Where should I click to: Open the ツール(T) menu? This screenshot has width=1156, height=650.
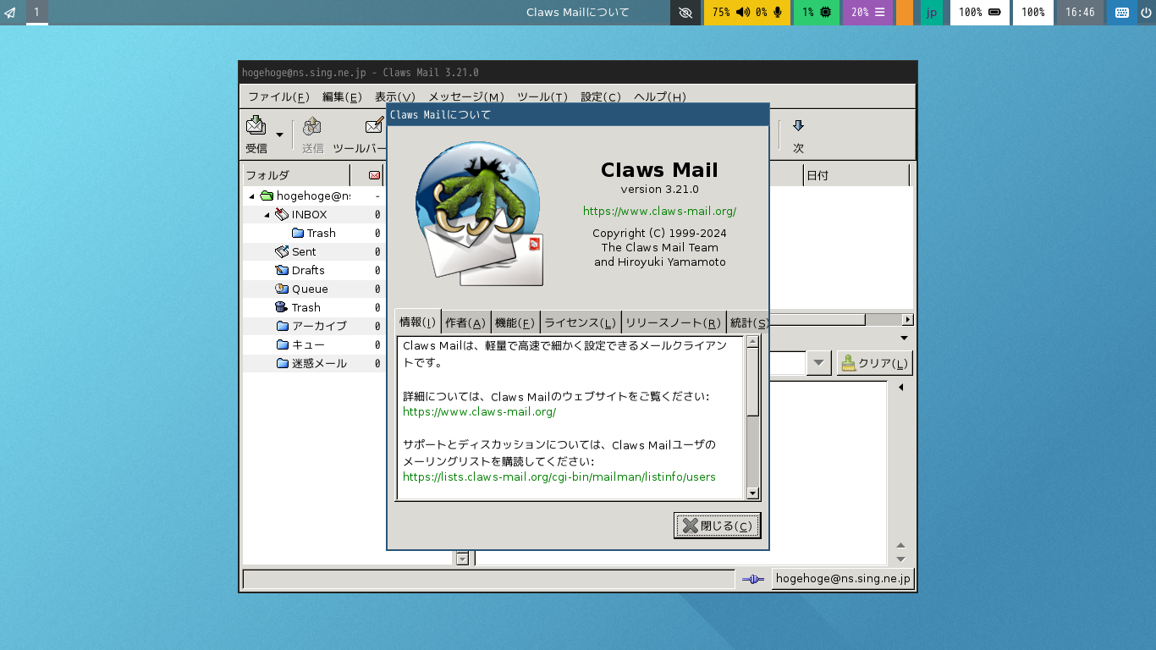click(x=542, y=96)
